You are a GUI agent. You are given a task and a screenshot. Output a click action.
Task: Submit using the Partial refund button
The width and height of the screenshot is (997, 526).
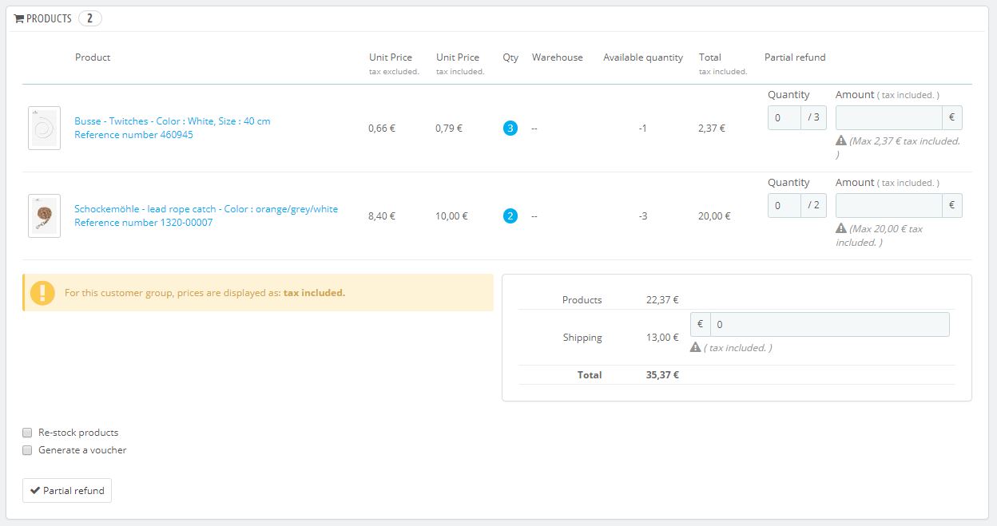coord(67,490)
